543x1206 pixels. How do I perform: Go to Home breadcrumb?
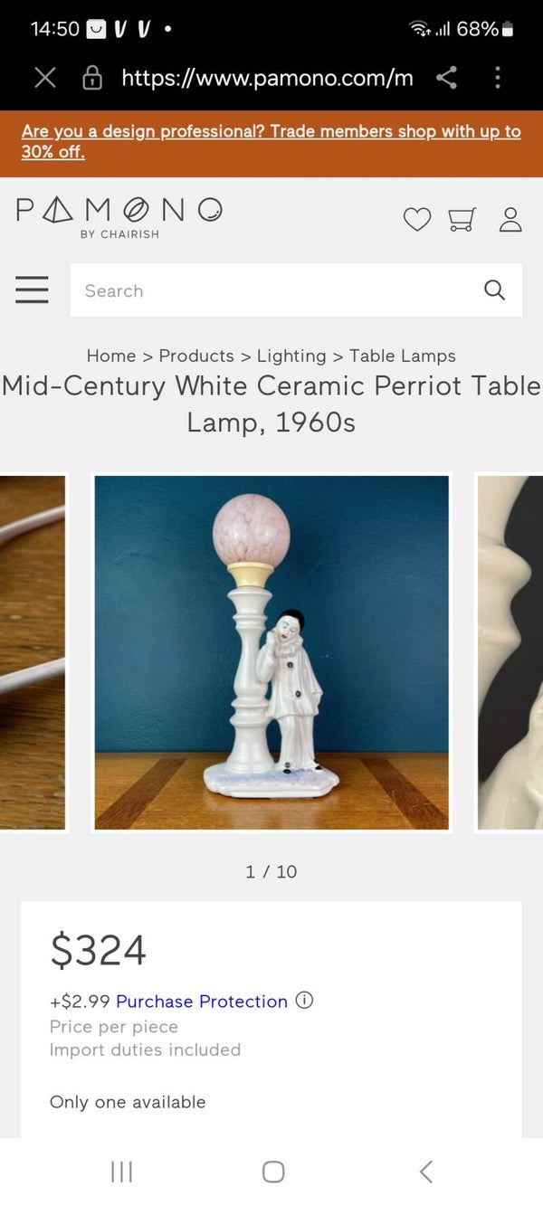111,356
